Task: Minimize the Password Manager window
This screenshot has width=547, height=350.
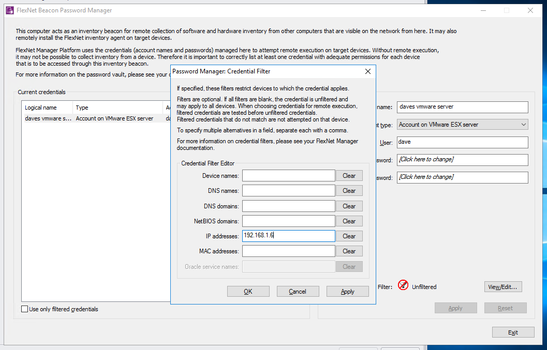Action: point(483,10)
